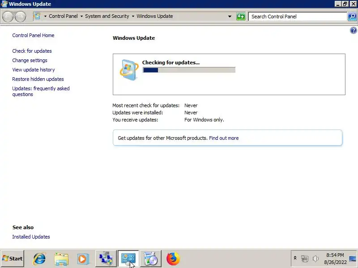Show hidden icons in system tray

pyautogui.click(x=295, y=258)
